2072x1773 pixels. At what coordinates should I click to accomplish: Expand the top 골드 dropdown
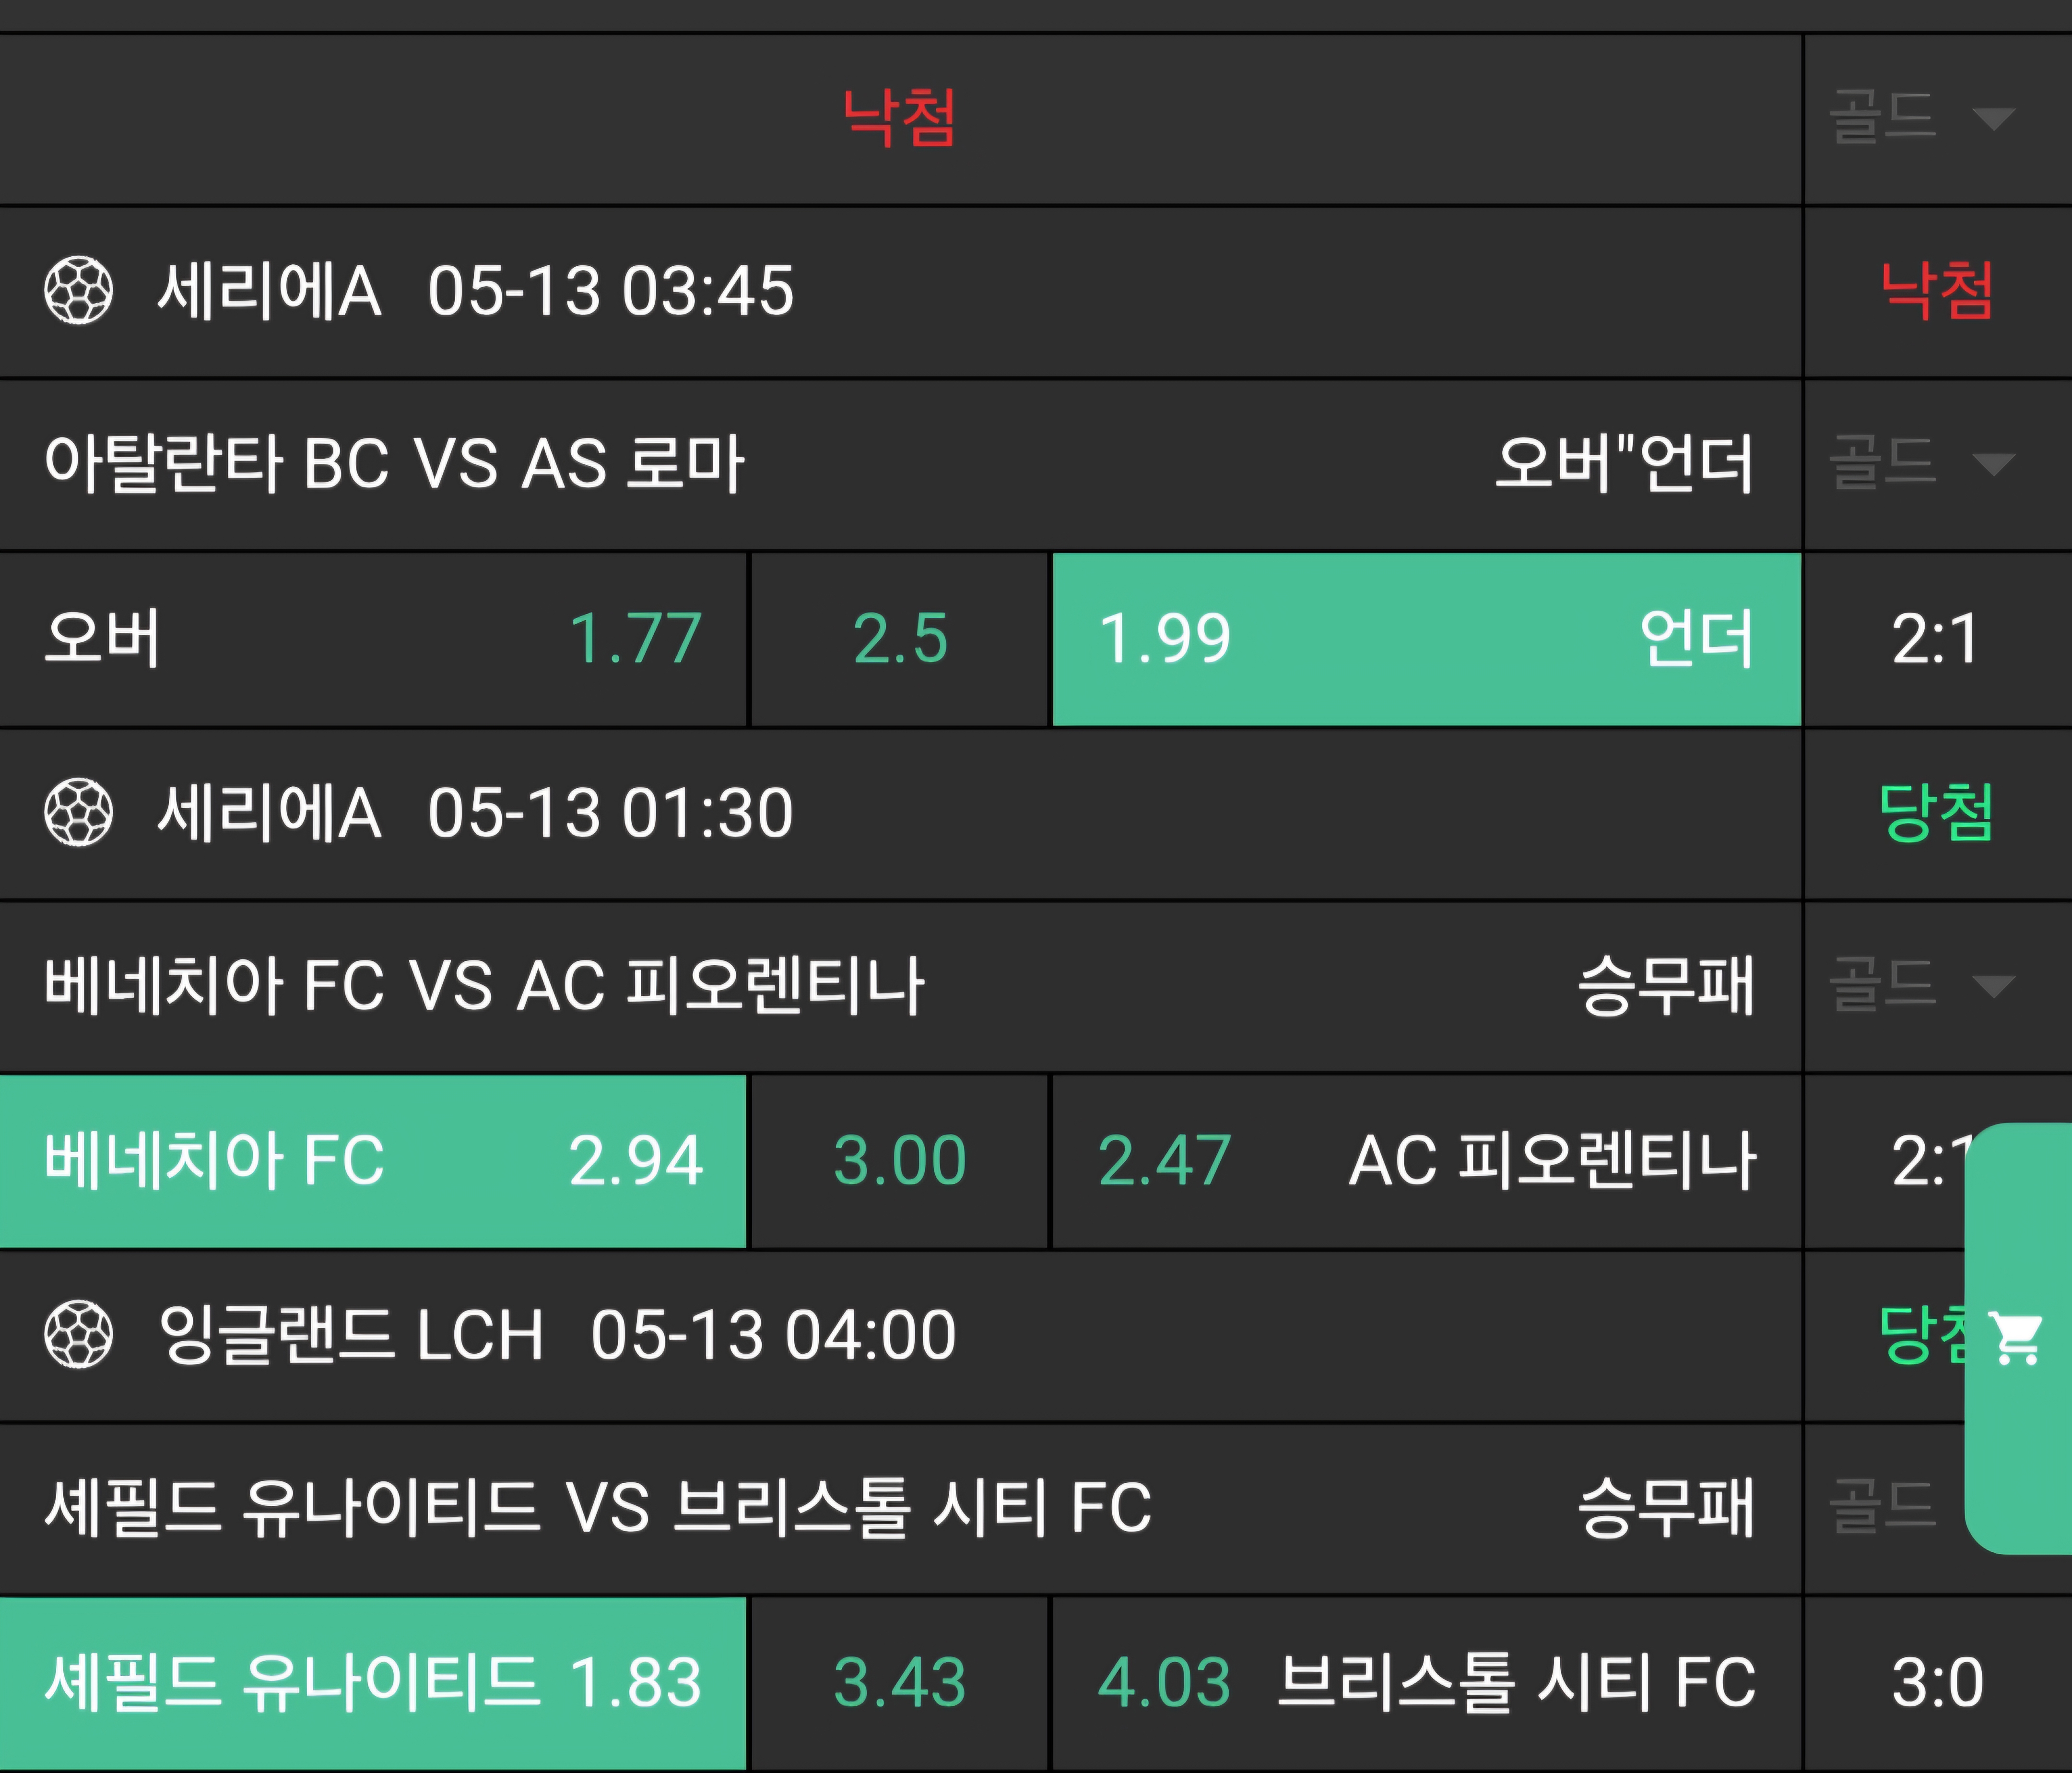coord(1921,118)
